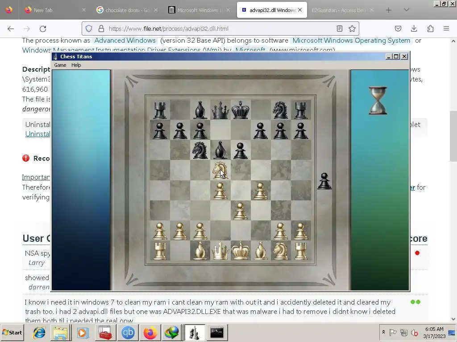Viewport: 457px width, 342px height.
Task: Select the black rook in top-left corner
Action: point(160,110)
